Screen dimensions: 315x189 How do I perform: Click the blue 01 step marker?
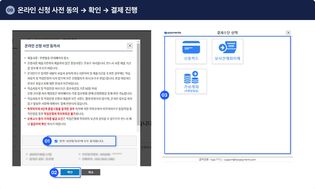tap(47, 141)
